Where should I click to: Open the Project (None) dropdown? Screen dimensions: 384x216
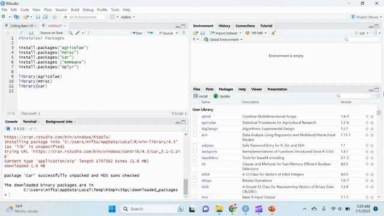click(366, 17)
